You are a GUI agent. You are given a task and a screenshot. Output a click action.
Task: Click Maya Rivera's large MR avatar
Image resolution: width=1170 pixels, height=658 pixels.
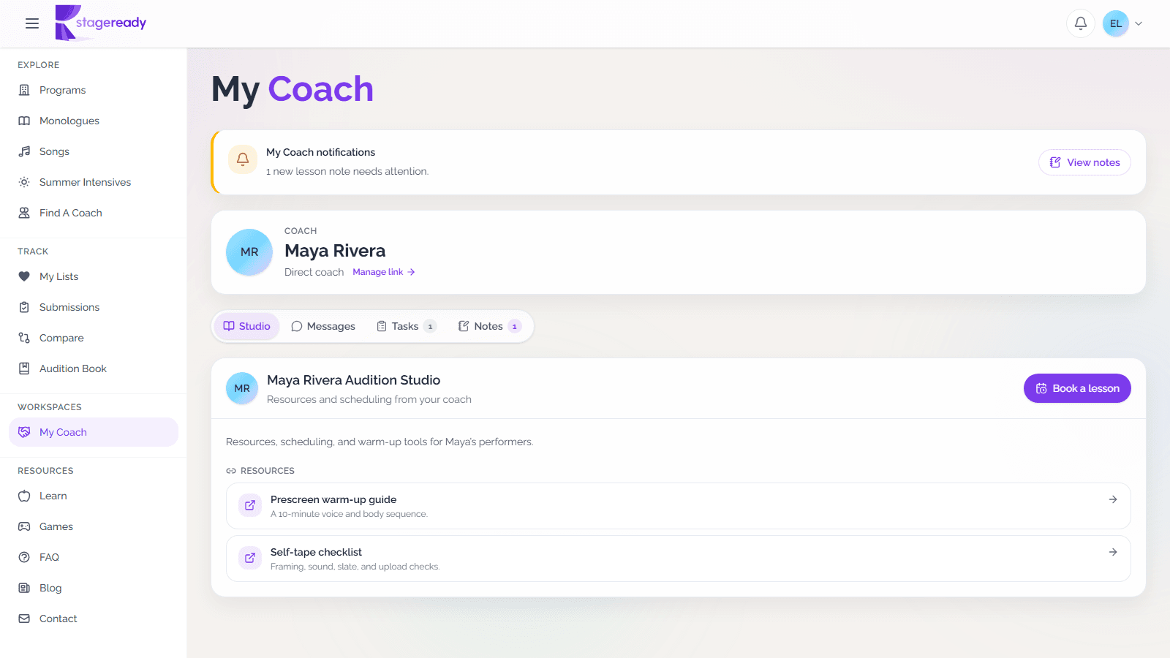[249, 252]
